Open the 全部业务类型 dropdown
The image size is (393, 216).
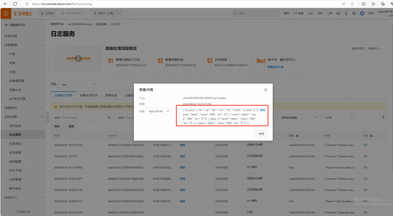299,117
